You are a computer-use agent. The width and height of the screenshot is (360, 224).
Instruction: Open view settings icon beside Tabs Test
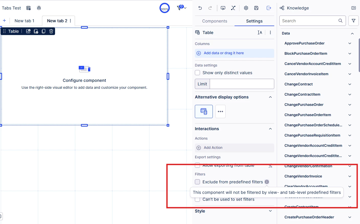[x=29, y=8]
